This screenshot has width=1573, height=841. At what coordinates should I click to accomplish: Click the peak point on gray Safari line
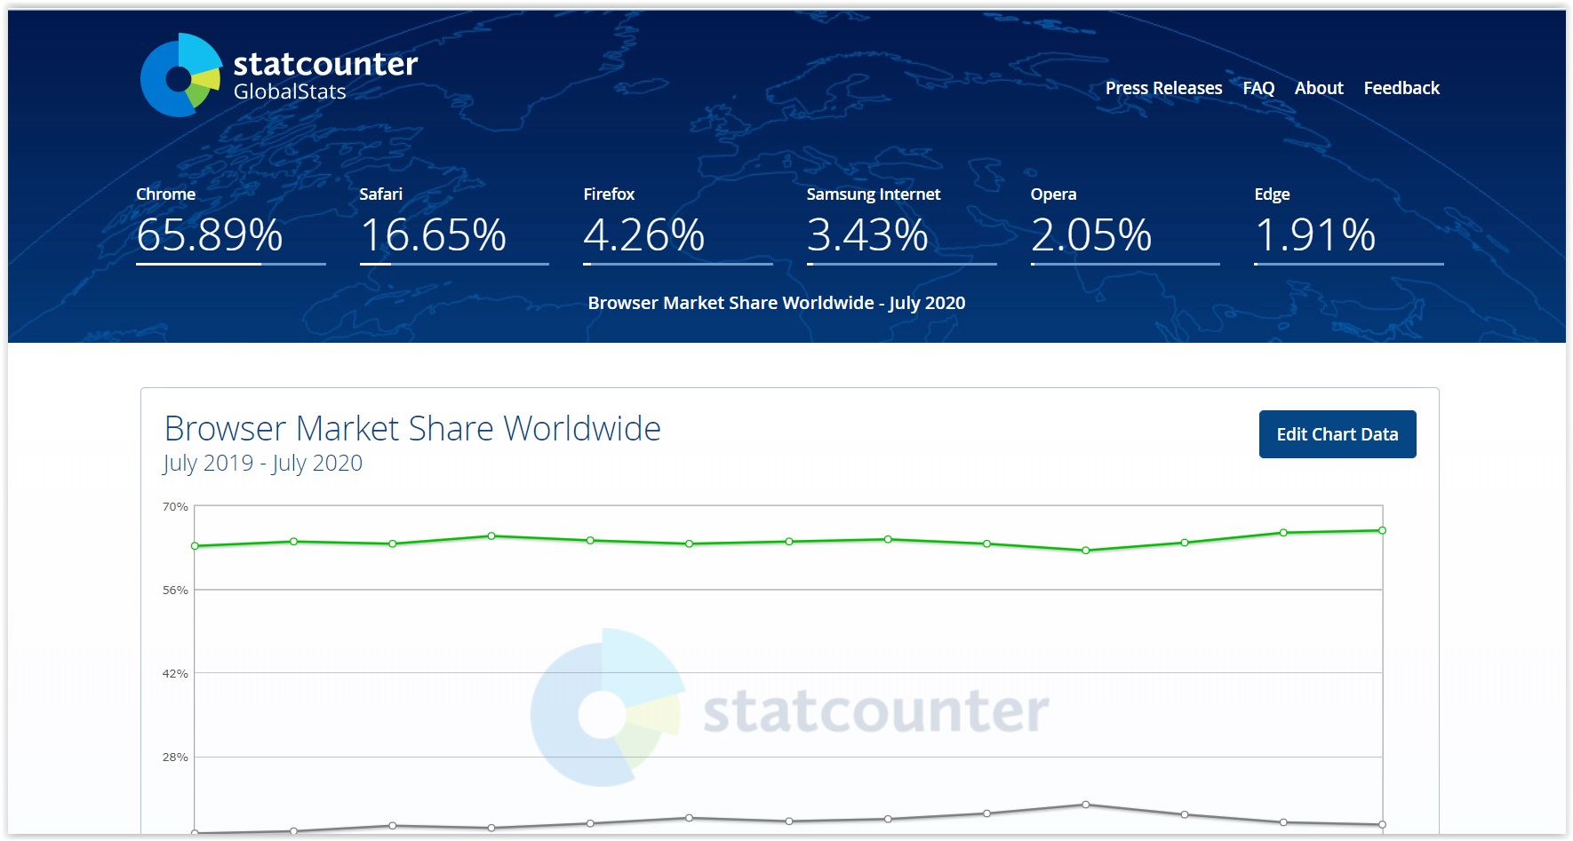(1086, 805)
